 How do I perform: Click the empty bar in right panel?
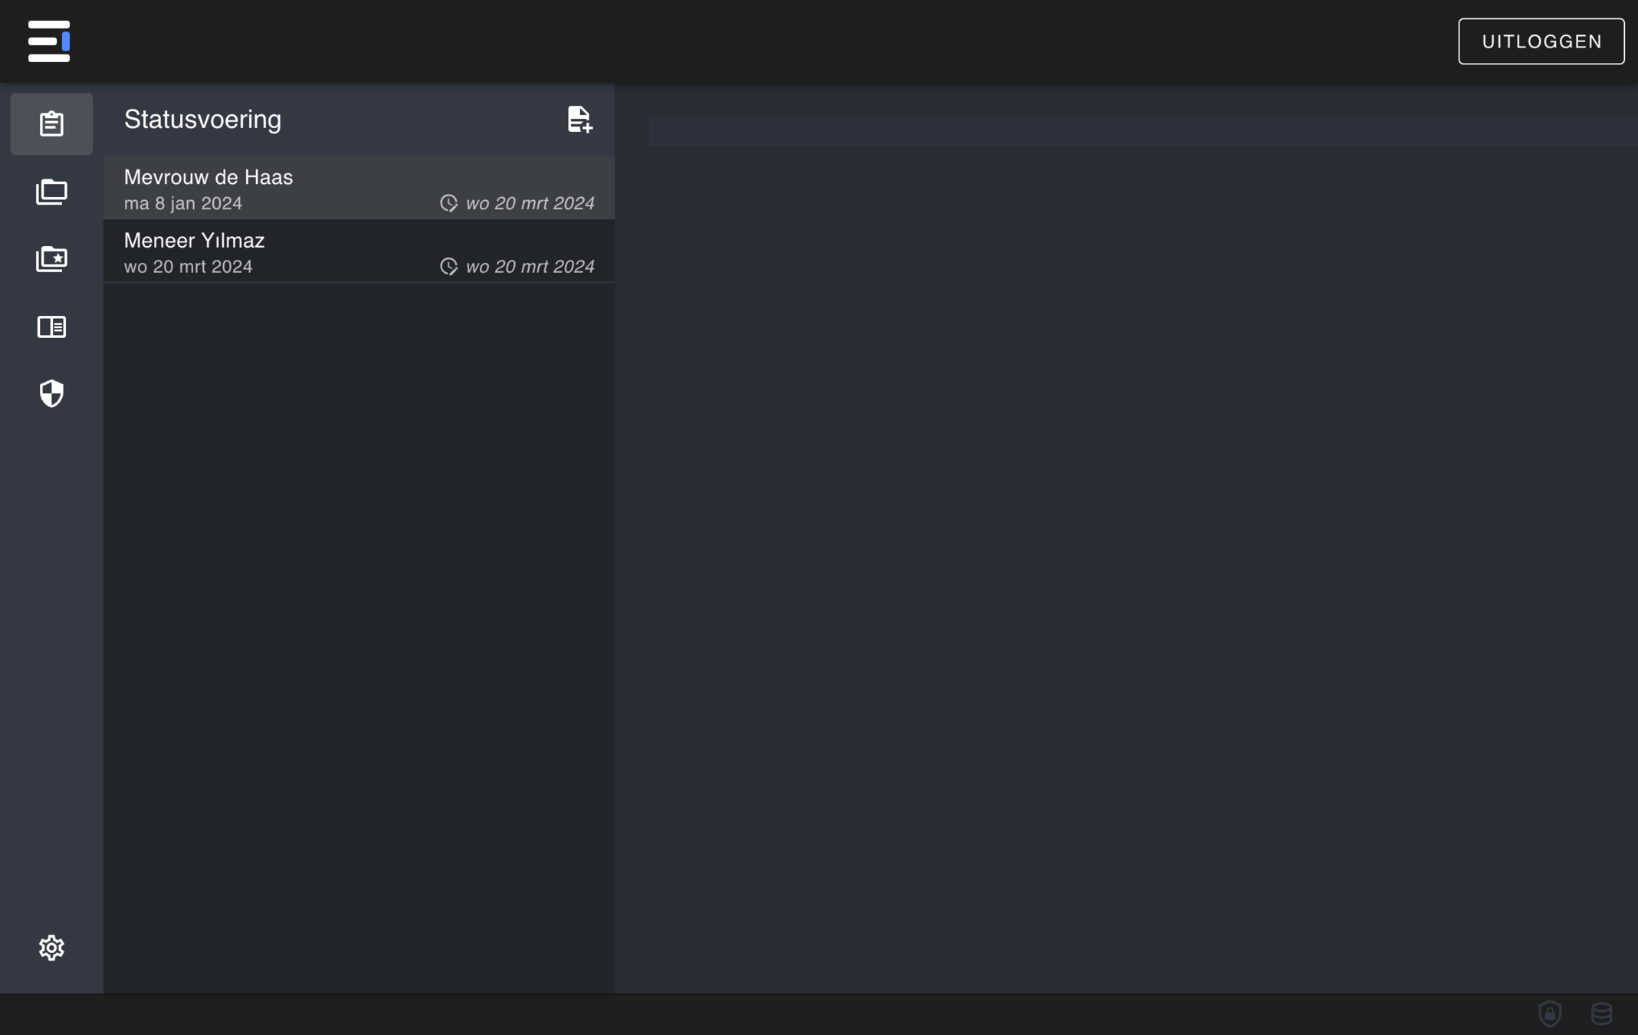1142,132
